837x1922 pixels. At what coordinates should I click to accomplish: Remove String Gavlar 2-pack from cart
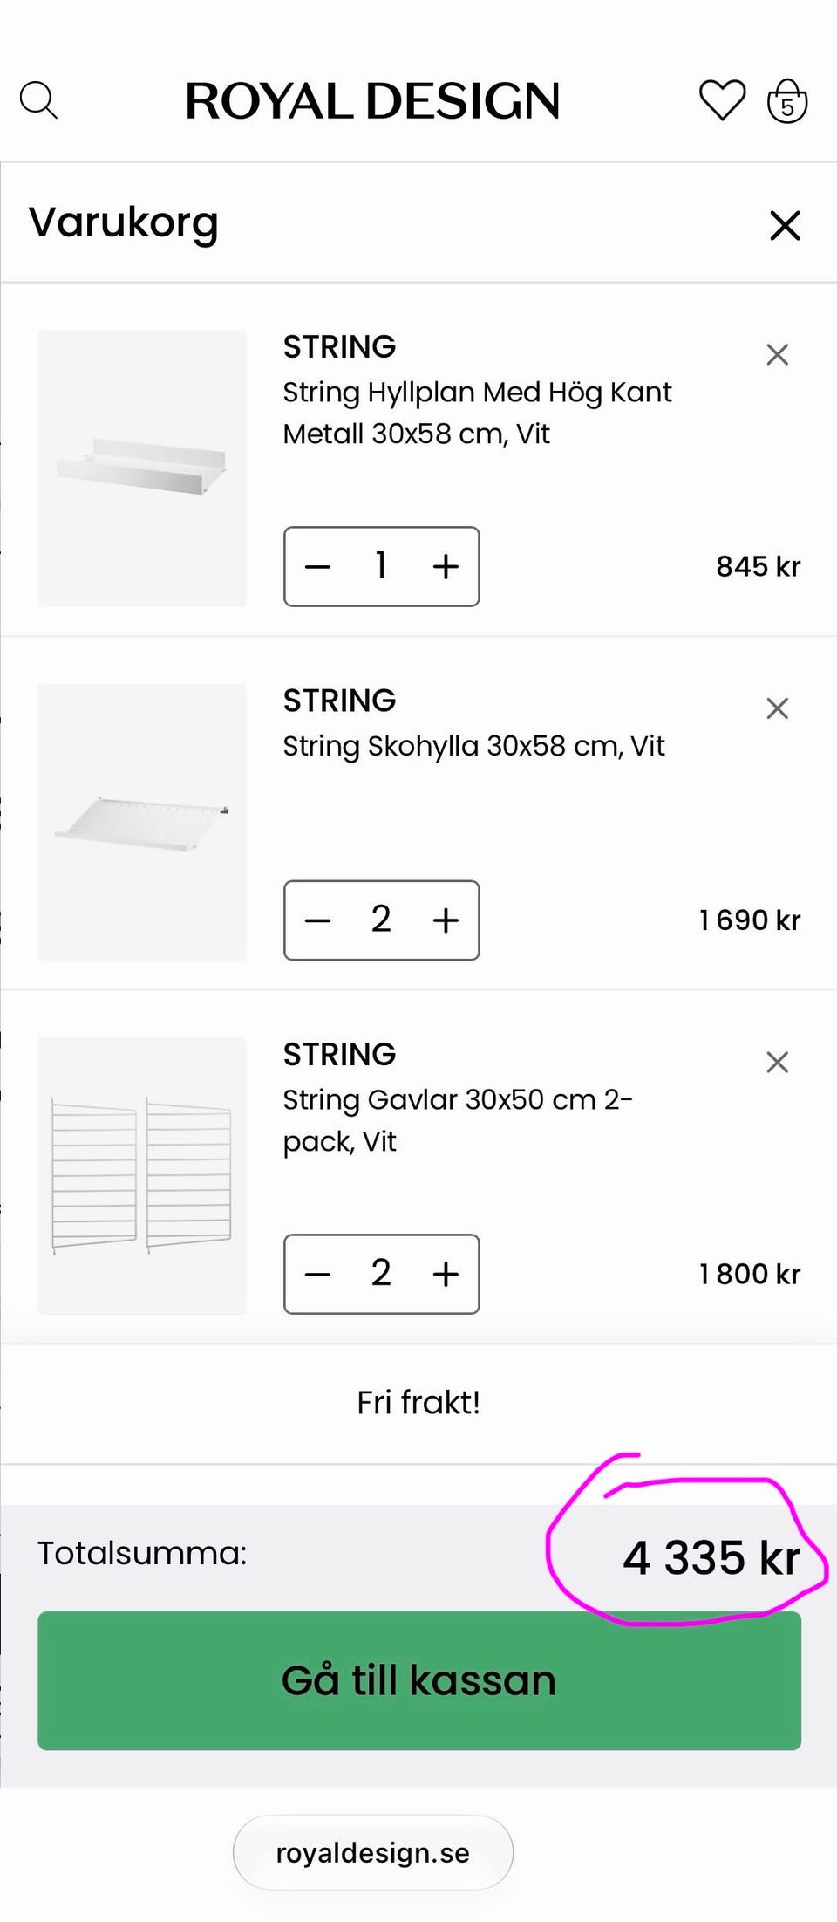[x=777, y=1062]
